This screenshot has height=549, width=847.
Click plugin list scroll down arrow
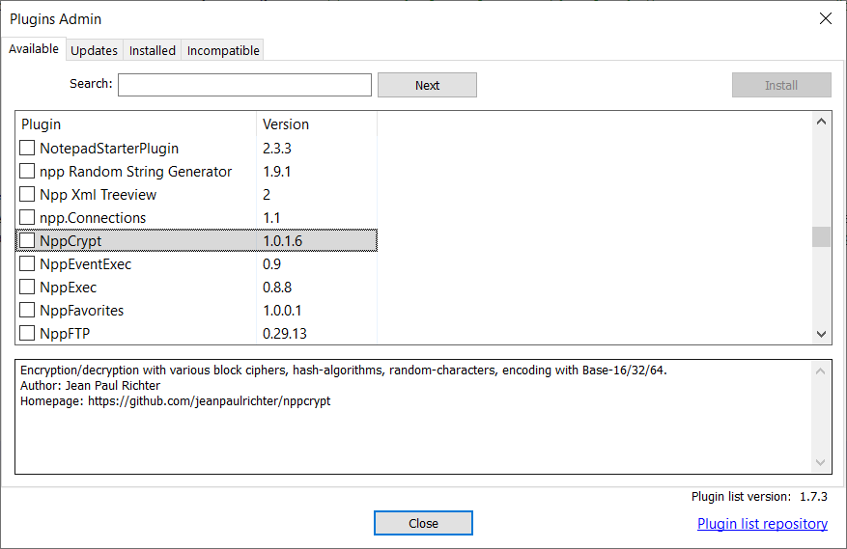822,334
